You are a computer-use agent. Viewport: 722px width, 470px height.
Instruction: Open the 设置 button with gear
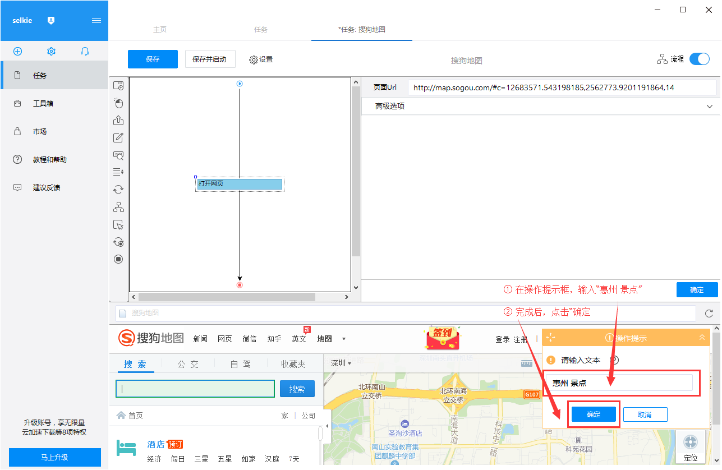[x=261, y=59]
